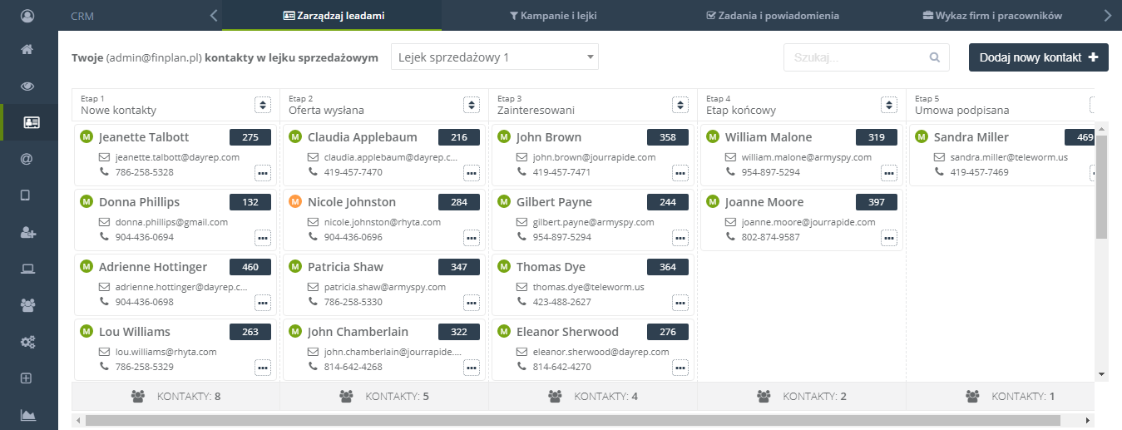This screenshot has height=430, width=1122.
Task: Open the options menu on Jeanette Talbott's card
Action: [263, 172]
